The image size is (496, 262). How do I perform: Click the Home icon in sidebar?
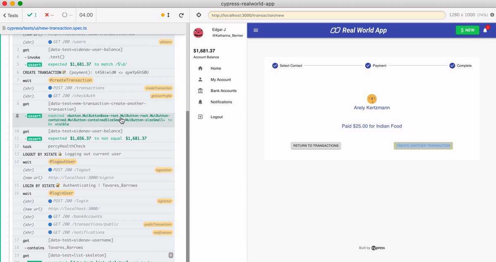tap(200, 69)
